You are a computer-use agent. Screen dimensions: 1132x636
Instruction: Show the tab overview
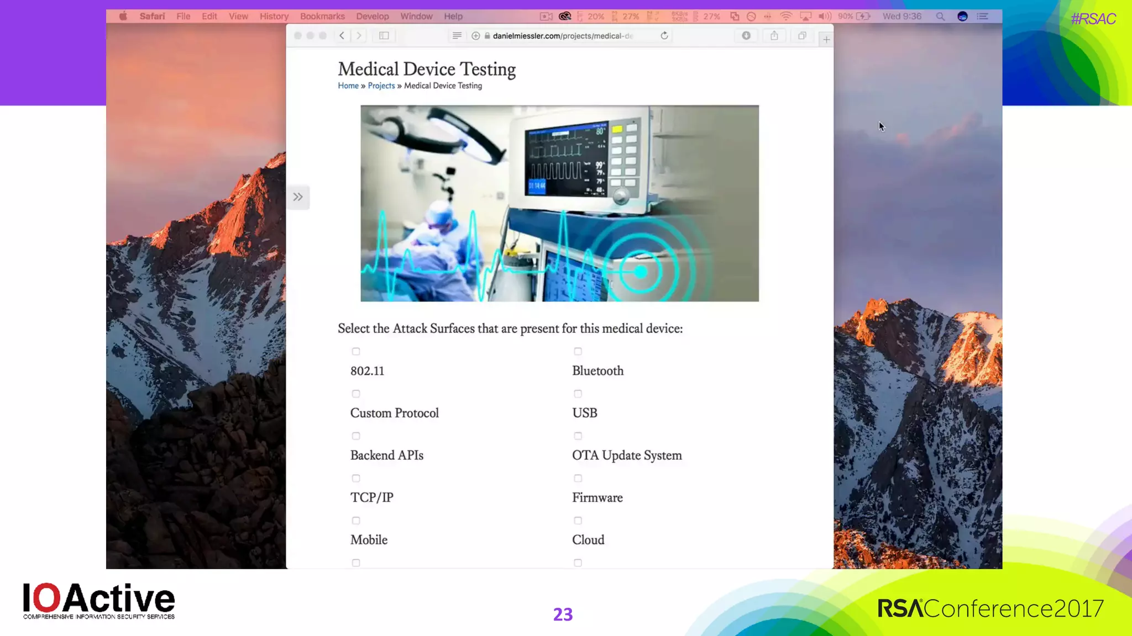802,36
